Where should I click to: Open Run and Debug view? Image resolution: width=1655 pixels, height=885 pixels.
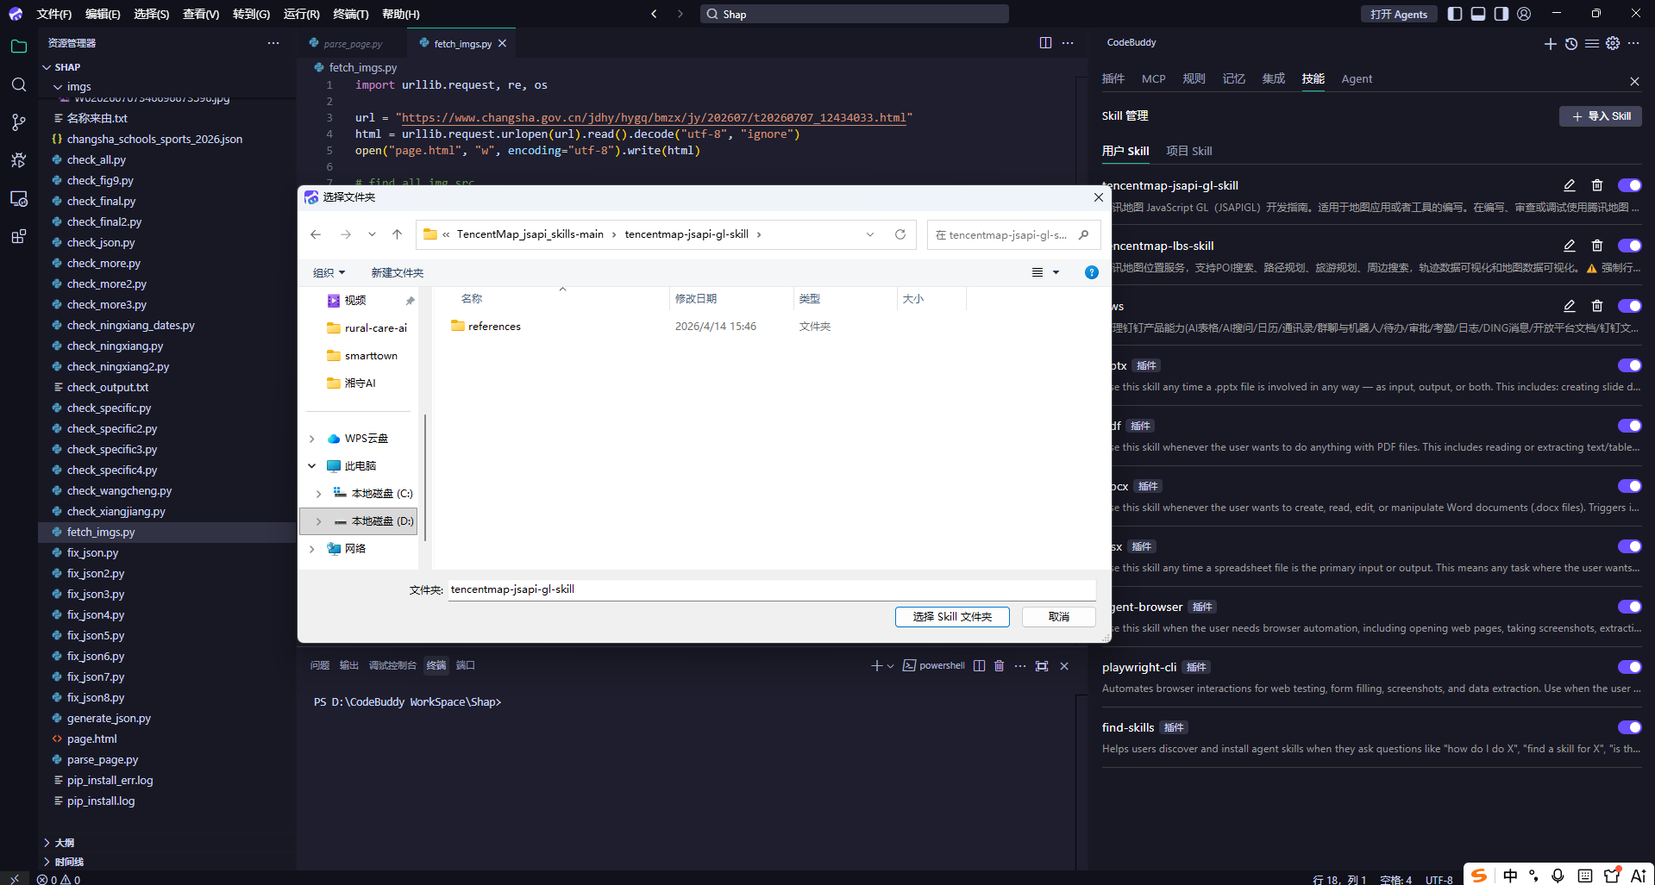[19, 160]
